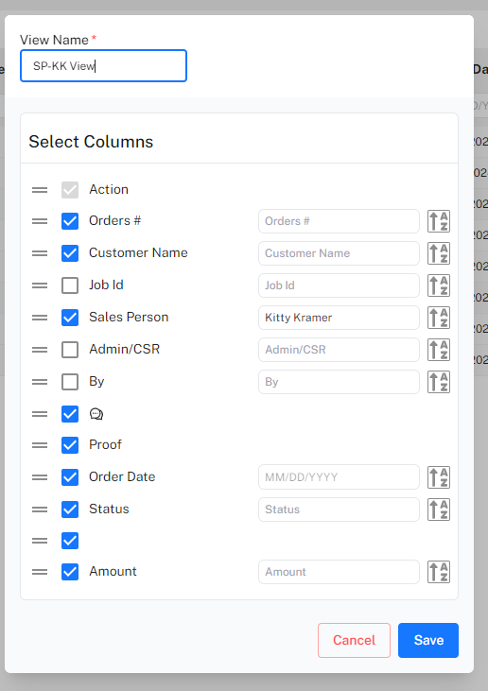The image size is (488, 691).
Task: Click drag handle icon for Admin/CSR row
Action: coord(40,350)
